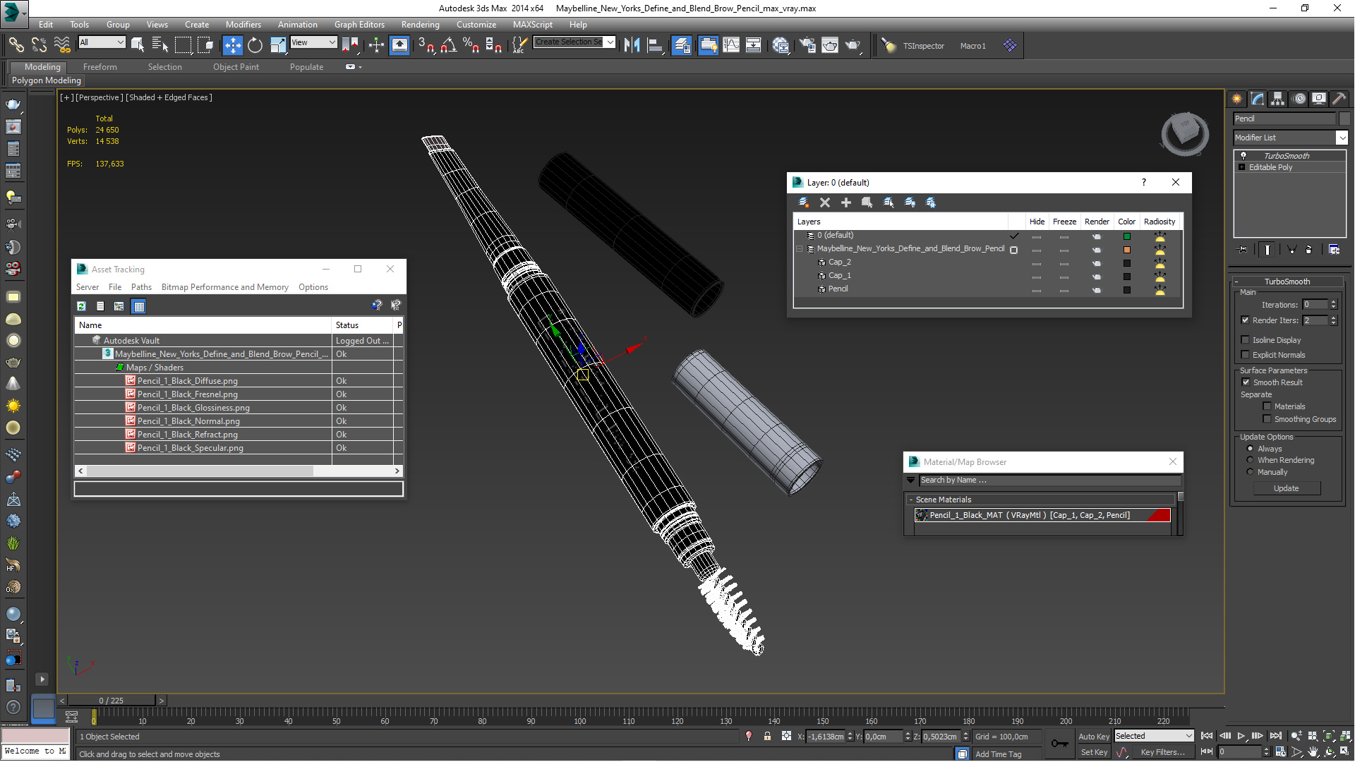Select the Select and Link tool
Screen dimensions: 1355x762
coord(16,45)
